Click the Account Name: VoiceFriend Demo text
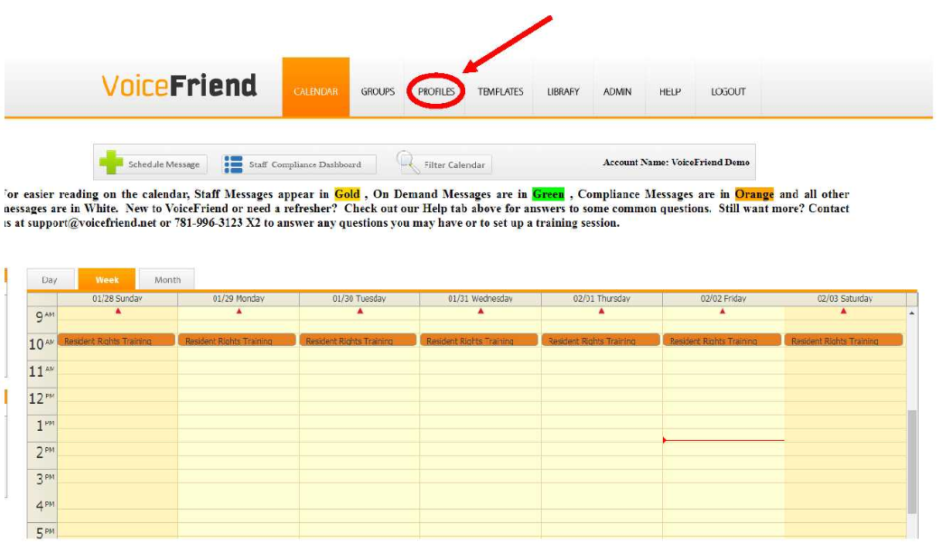The width and height of the screenshot is (952, 552). [x=676, y=163]
